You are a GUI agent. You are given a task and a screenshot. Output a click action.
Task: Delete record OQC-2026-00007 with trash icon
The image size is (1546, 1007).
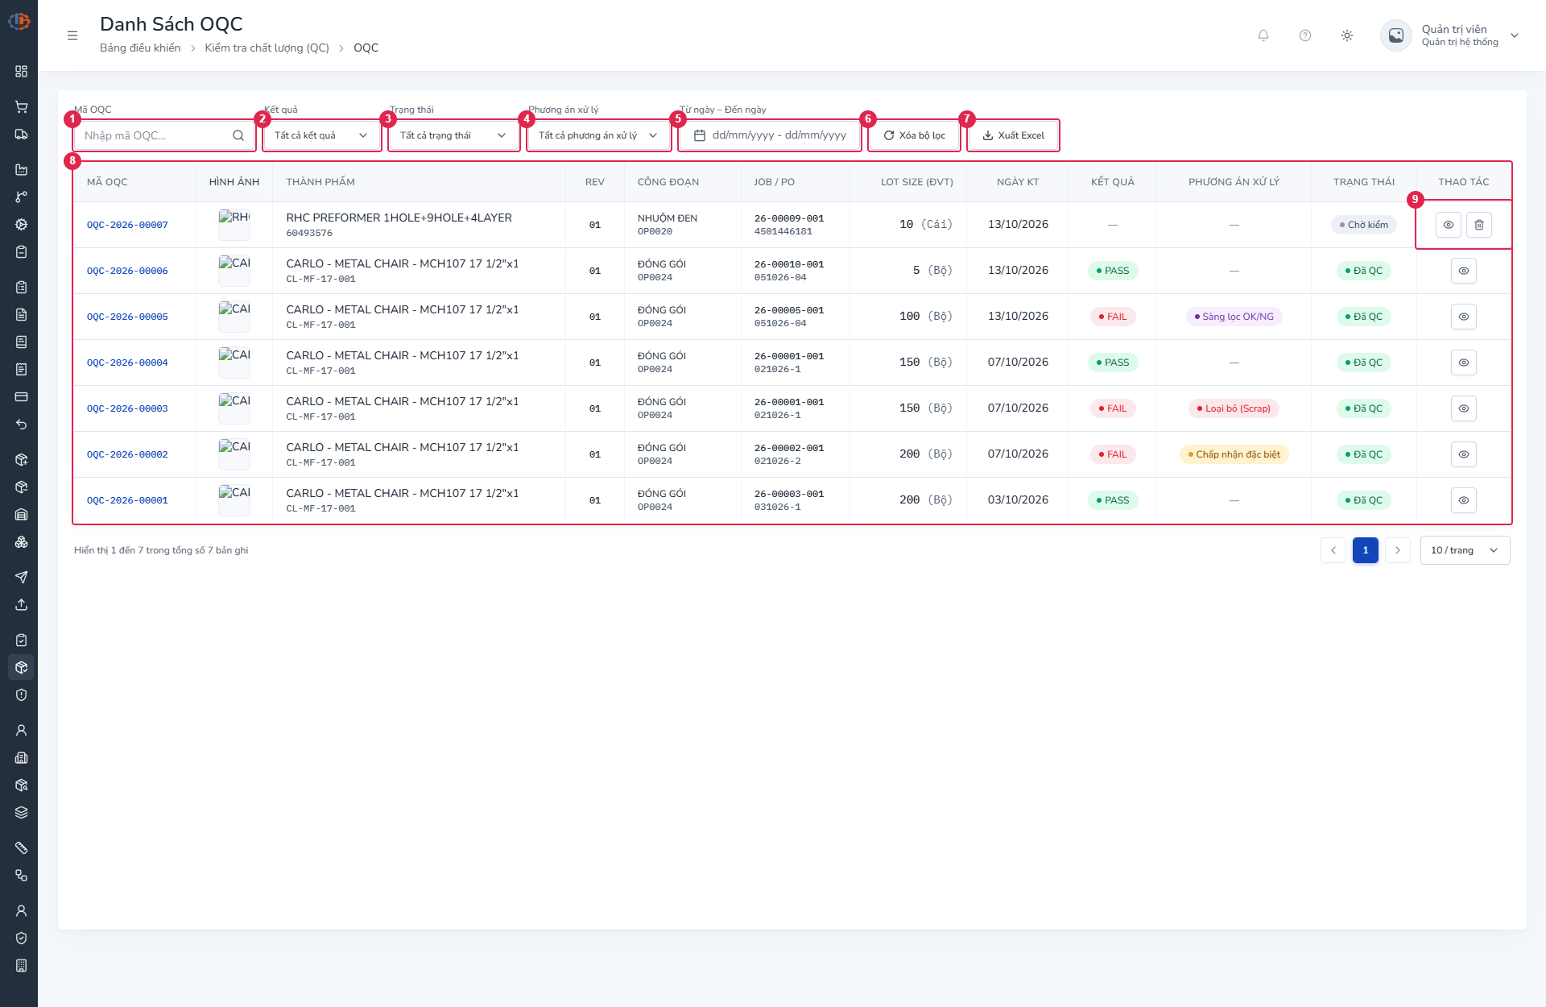tap(1479, 225)
